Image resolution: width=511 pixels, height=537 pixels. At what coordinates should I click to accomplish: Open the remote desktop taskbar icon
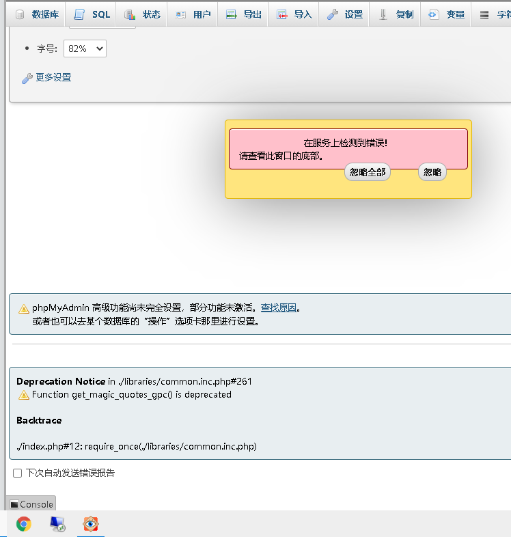point(57,523)
